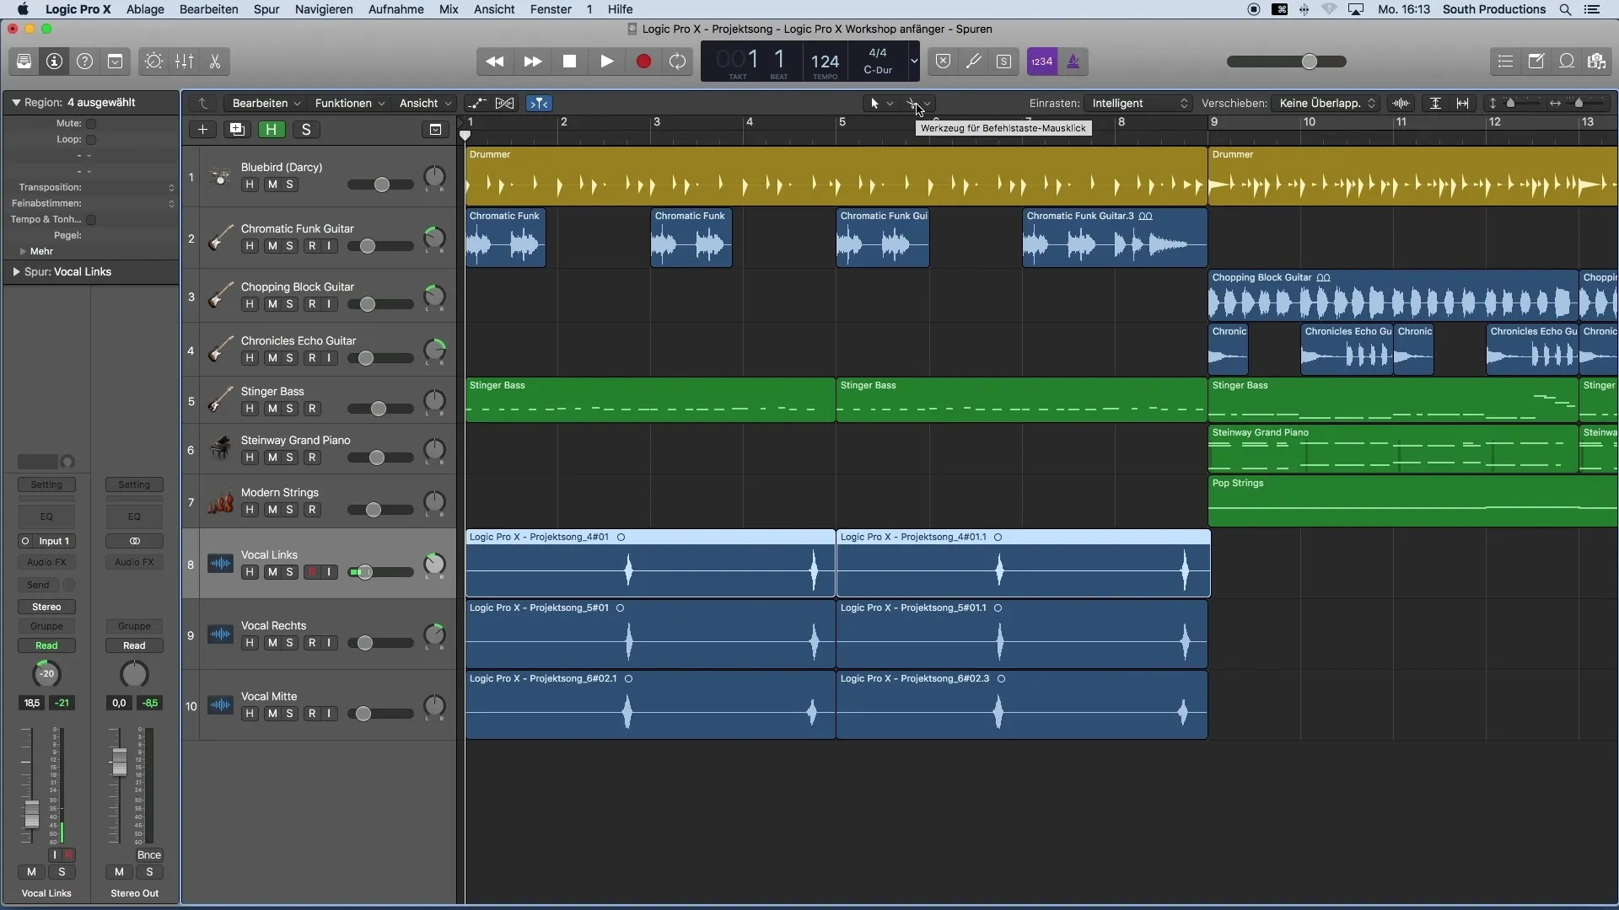Toggle Solo on Vocal Links track
The width and height of the screenshot is (1619, 910).
[290, 571]
